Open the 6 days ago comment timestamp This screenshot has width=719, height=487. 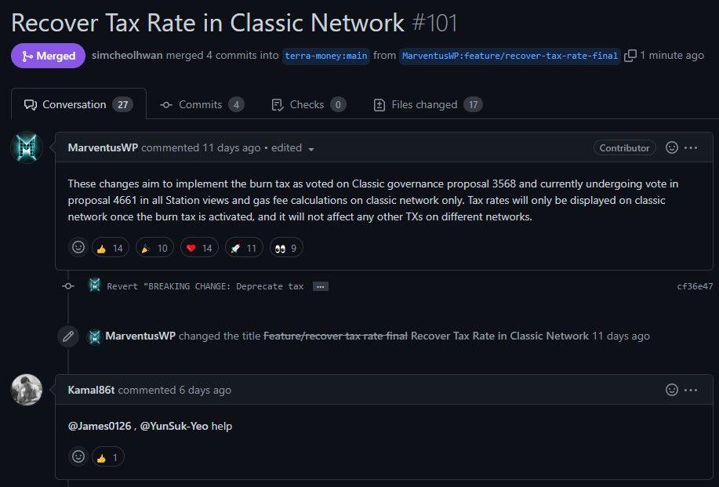[x=205, y=390]
